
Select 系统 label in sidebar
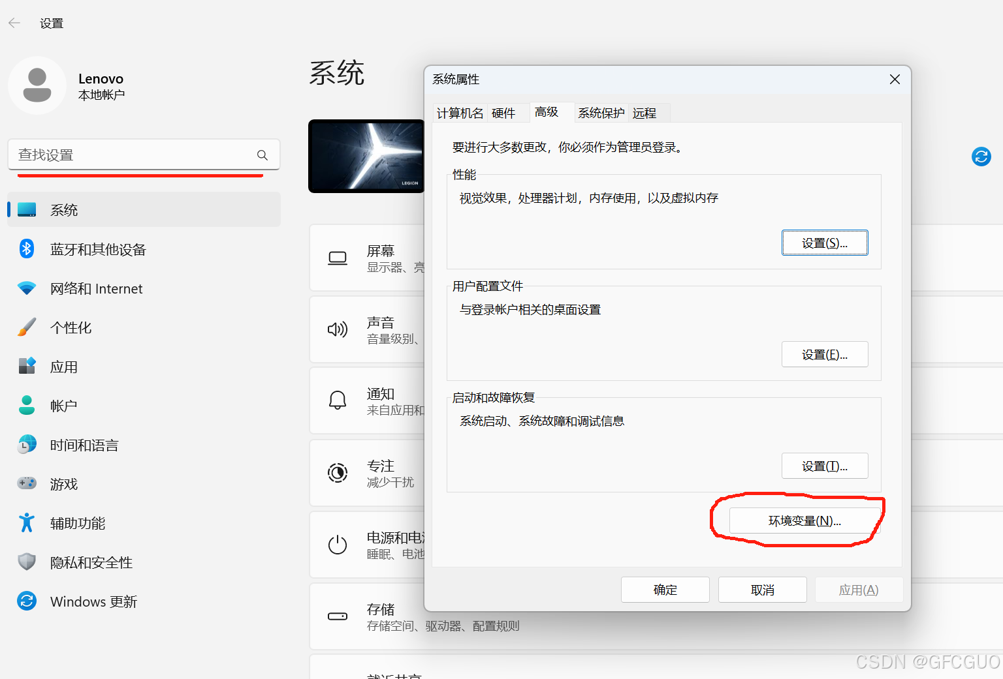(x=64, y=210)
